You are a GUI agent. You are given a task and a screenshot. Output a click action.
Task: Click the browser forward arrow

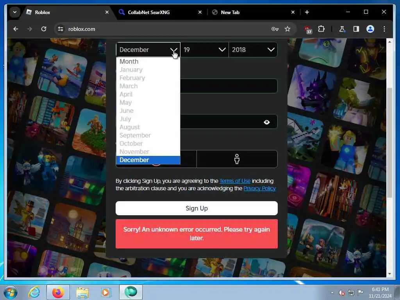30,29
